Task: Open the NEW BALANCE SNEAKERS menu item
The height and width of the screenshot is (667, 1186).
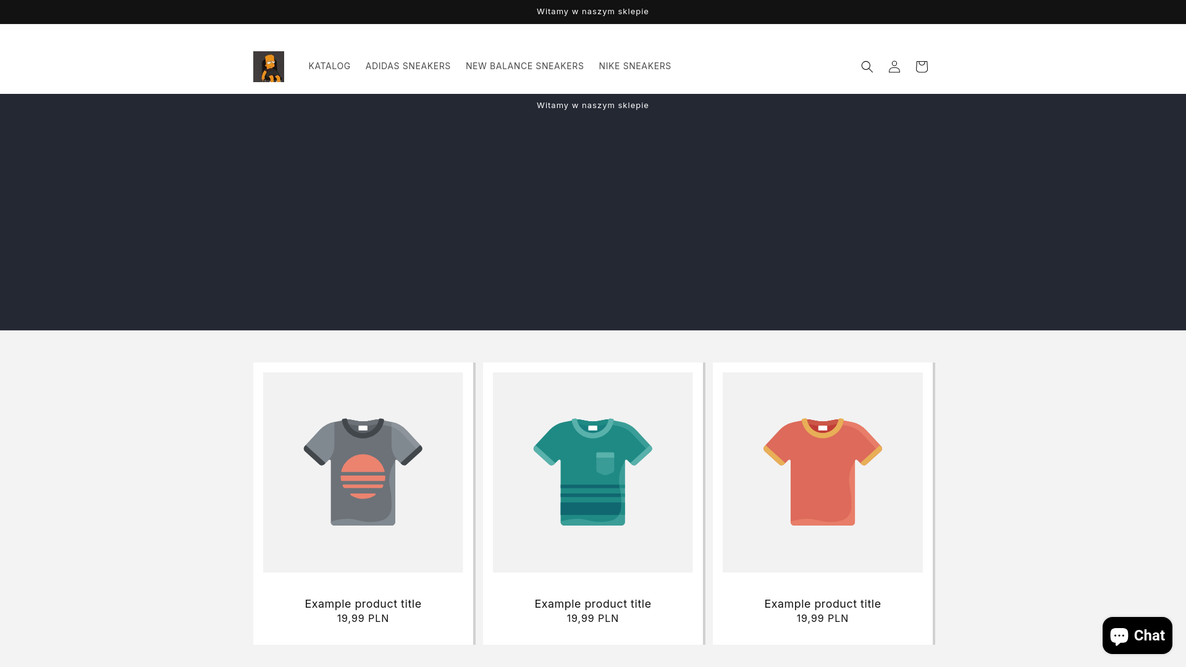Action: coord(524,66)
